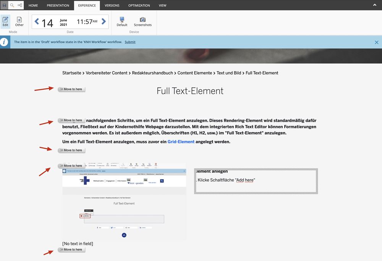Image resolution: width=382 pixels, height=261 pixels.
Task: Collapse the ribbon with the up chevron
Action: (x=374, y=5)
